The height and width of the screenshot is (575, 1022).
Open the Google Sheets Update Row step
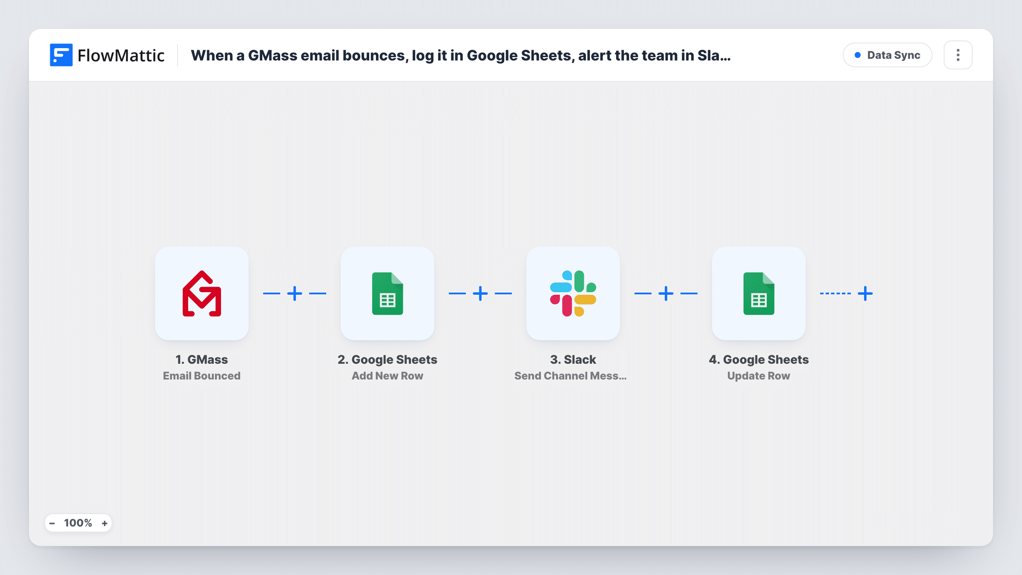(x=759, y=293)
